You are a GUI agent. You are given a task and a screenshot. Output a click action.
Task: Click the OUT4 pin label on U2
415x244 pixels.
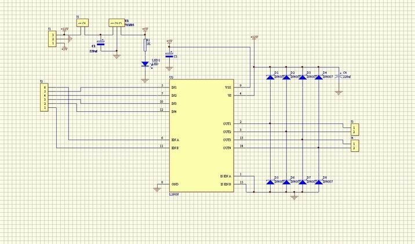227,148
